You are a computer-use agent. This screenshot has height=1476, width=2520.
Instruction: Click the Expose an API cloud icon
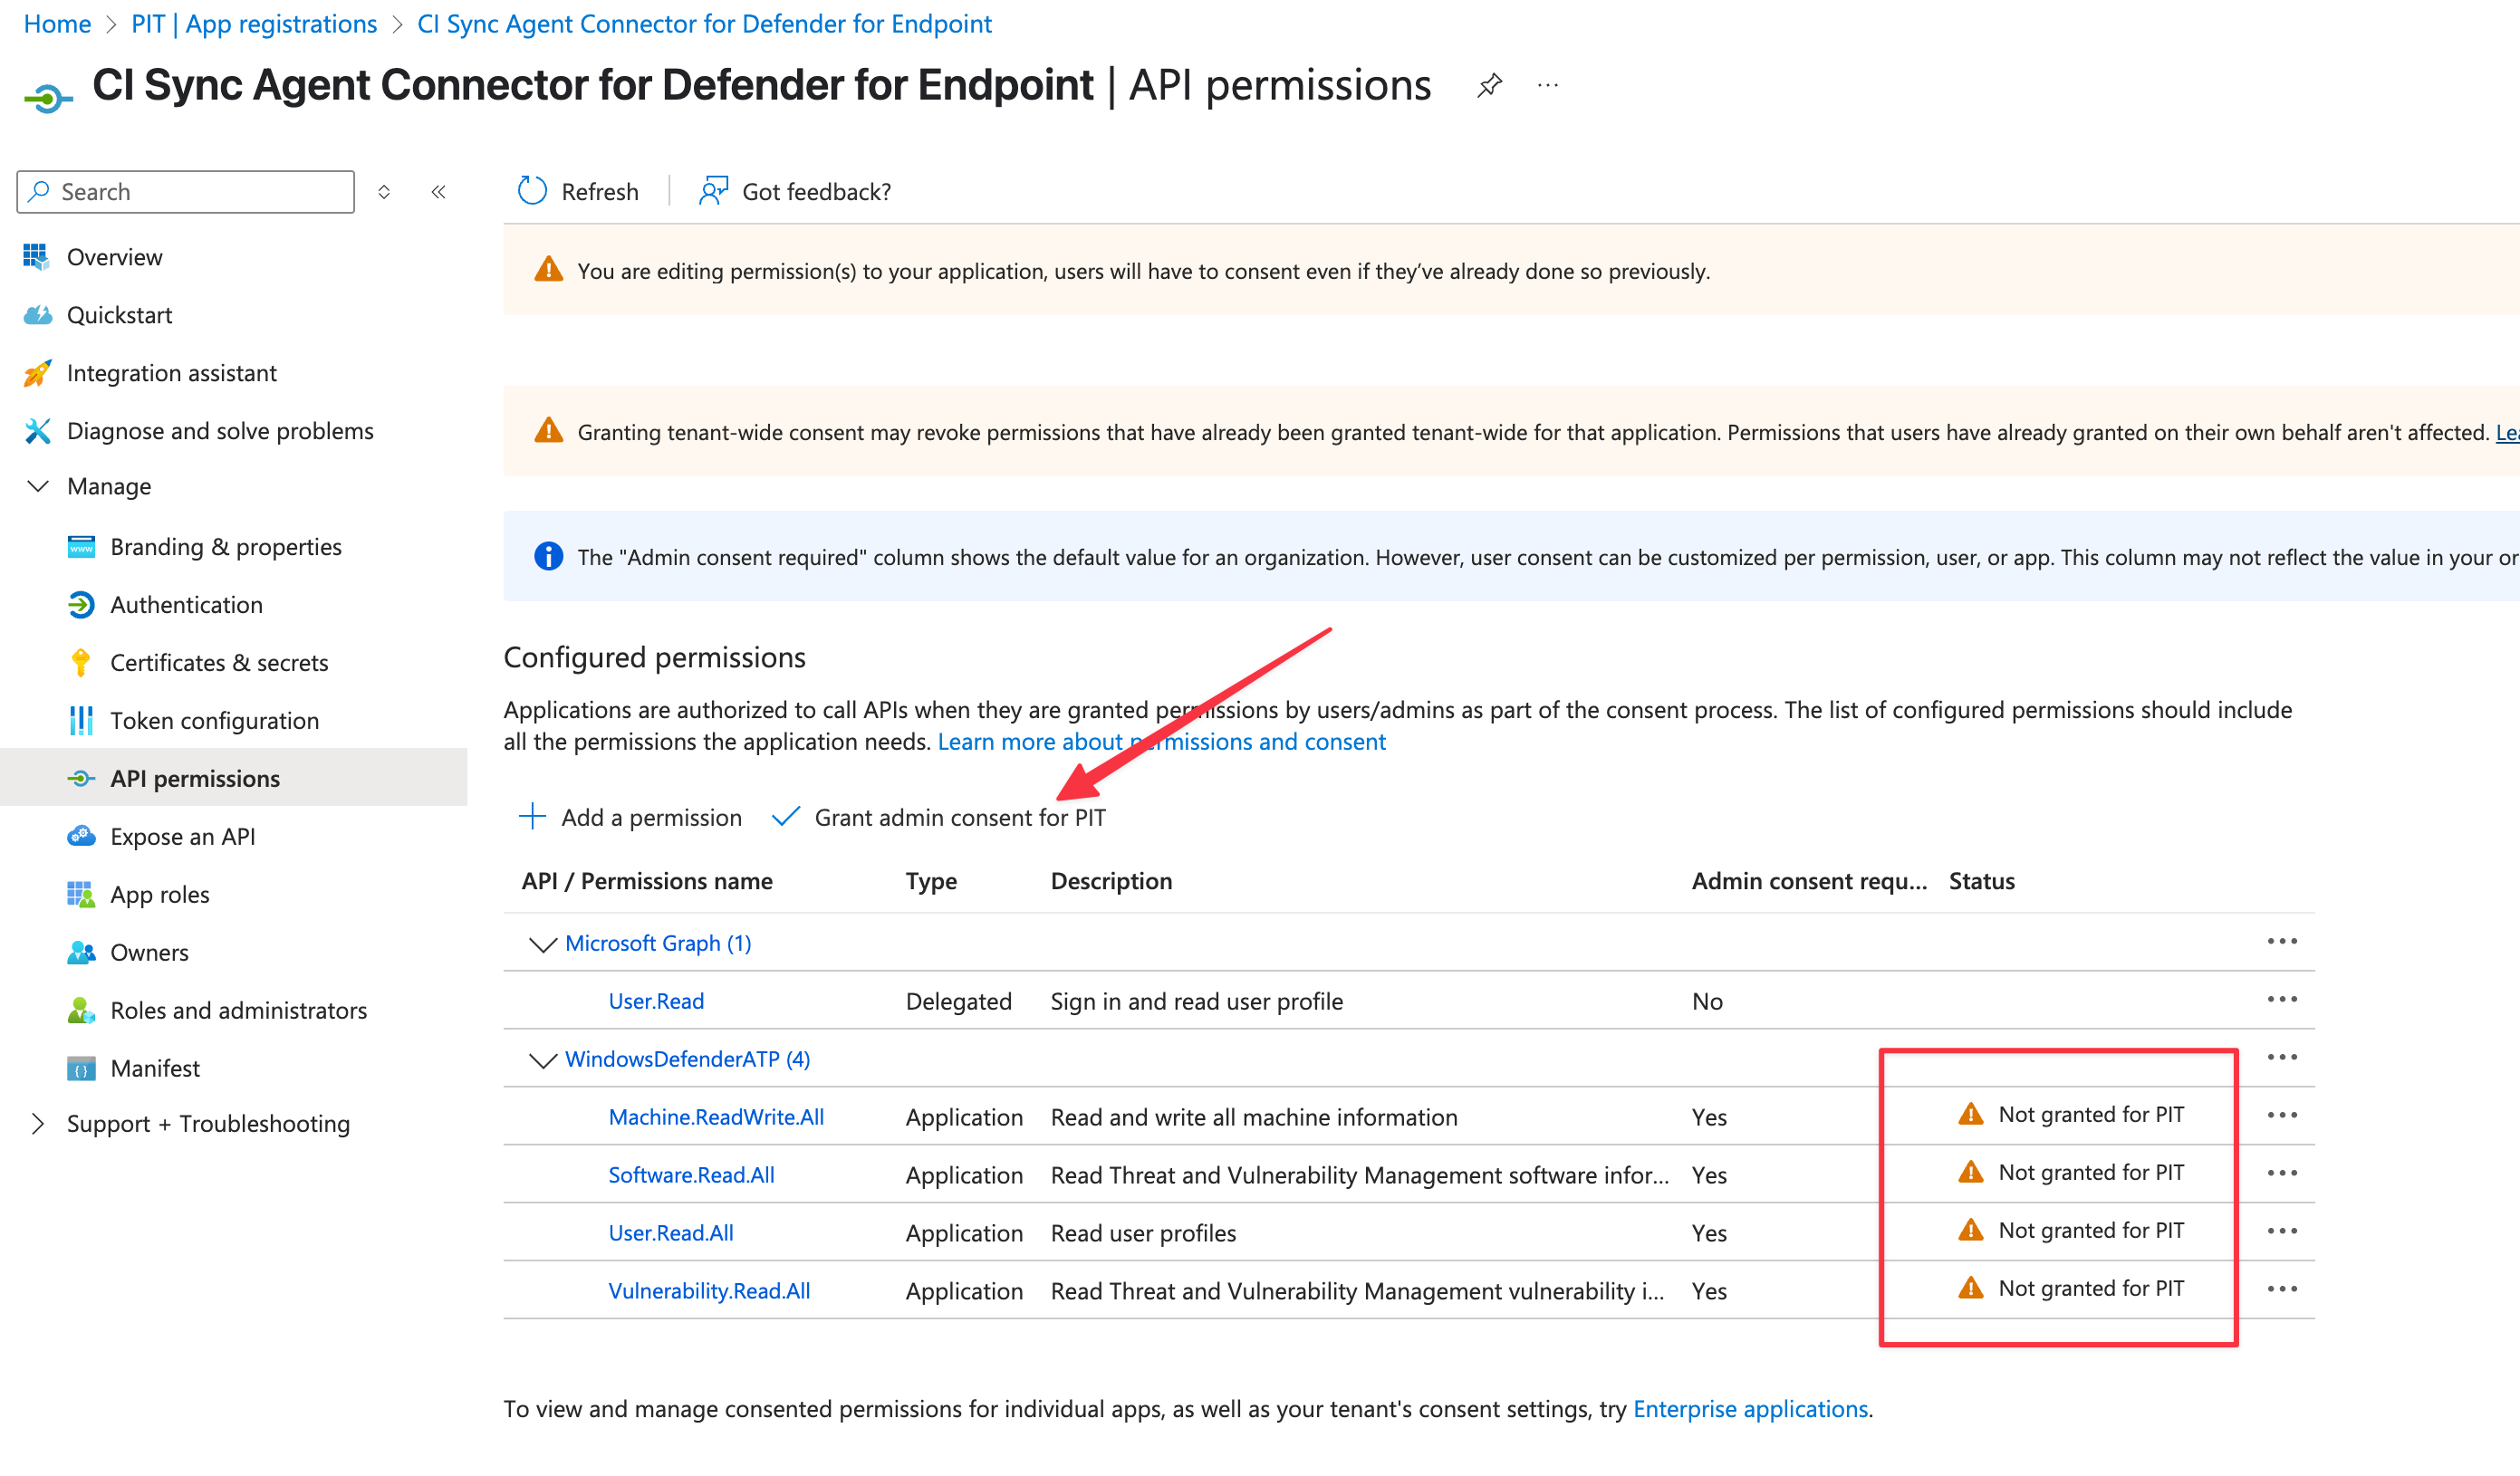tap(81, 837)
